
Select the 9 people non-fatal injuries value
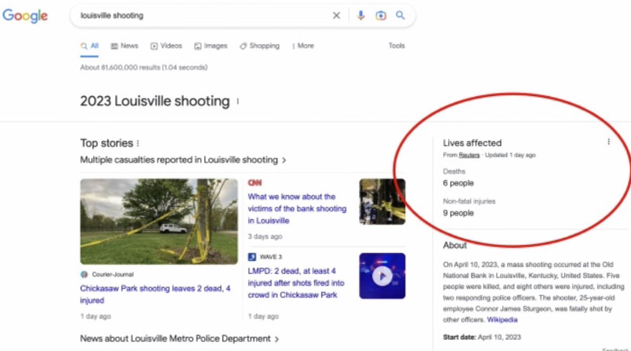point(458,213)
